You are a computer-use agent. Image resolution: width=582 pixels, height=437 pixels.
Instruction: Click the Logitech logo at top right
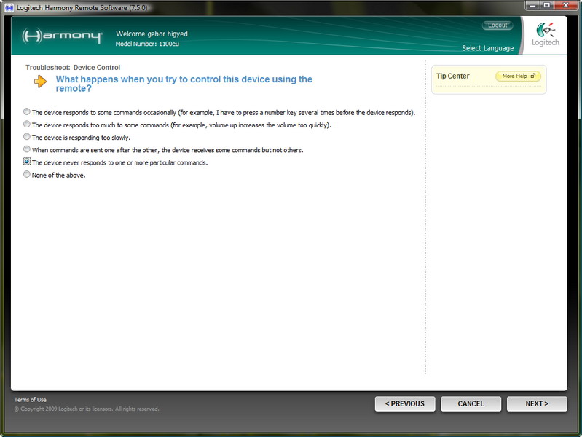[x=545, y=35]
